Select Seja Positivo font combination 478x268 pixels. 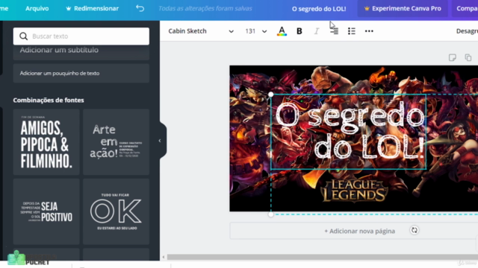(46, 211)
